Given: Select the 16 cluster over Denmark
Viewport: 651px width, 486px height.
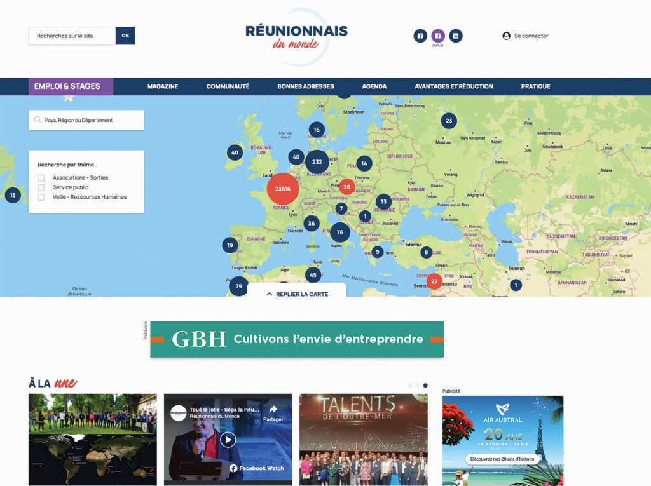Looking at the screenshot, I should pyautogui.click(x=317, y=130).
